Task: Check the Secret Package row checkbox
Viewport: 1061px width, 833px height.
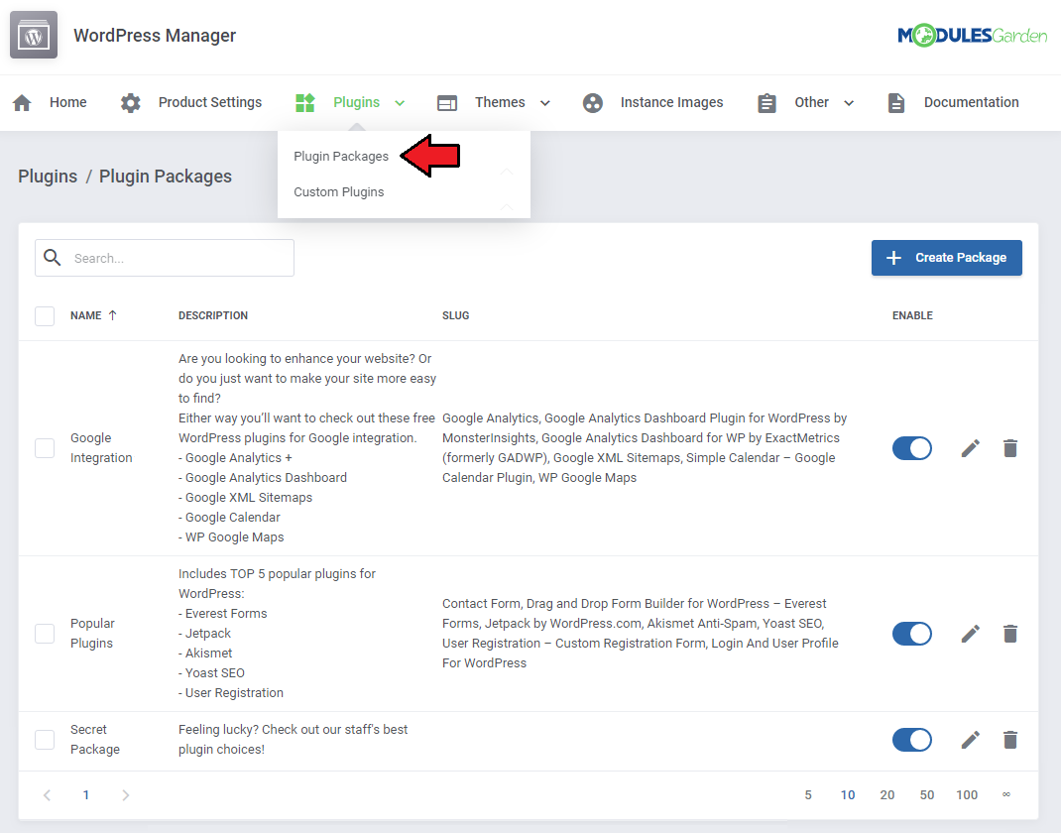Action: coord(45,740)
